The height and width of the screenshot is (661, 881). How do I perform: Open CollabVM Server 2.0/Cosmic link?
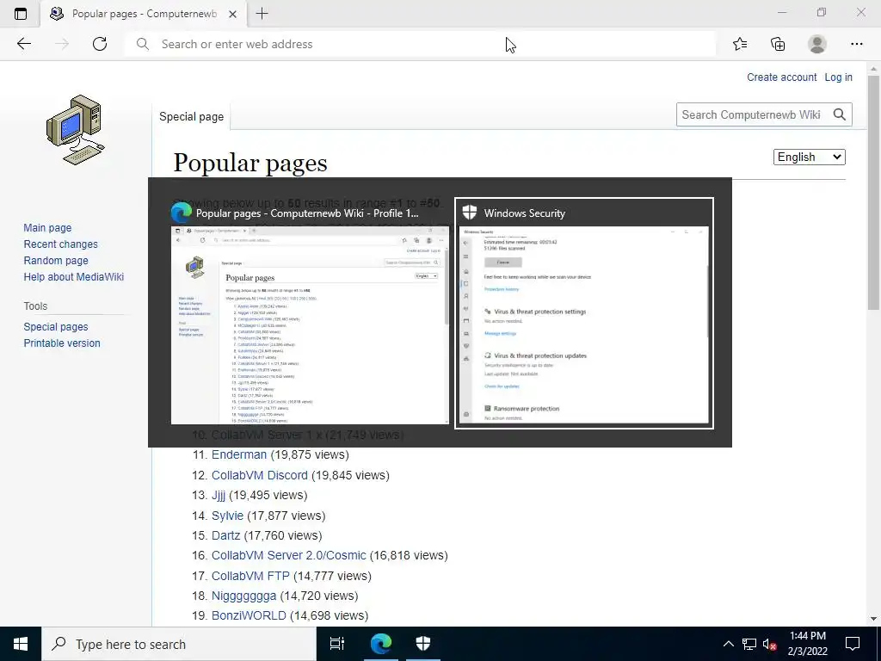[x=289, y=555]
